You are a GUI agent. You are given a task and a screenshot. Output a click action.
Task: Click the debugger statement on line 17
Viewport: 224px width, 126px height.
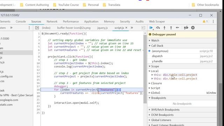61,86
